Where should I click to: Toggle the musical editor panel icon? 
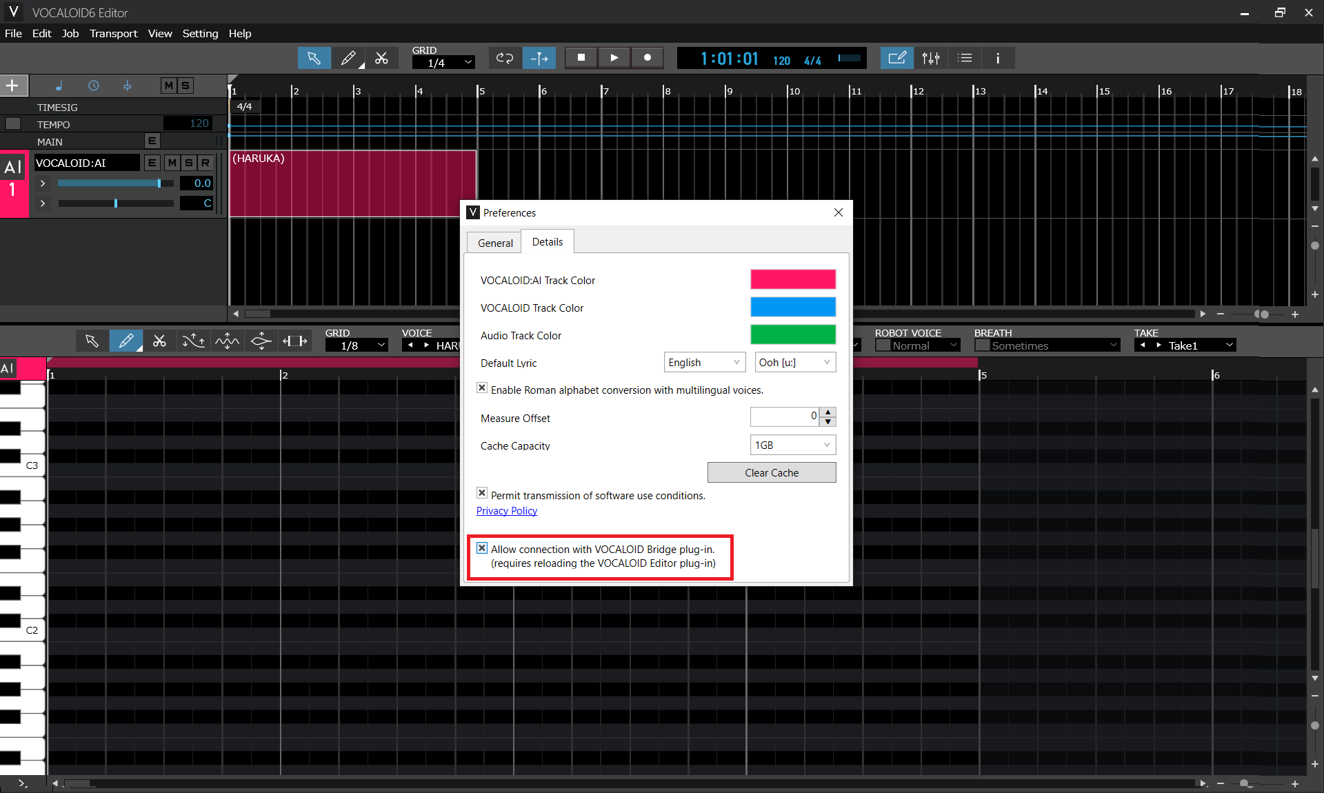[896, 59]
